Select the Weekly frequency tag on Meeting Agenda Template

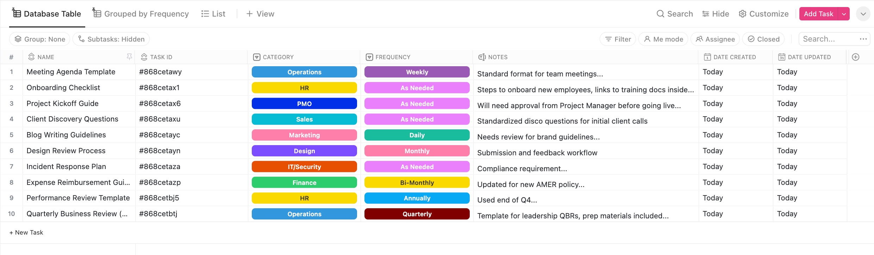[417, 72]
